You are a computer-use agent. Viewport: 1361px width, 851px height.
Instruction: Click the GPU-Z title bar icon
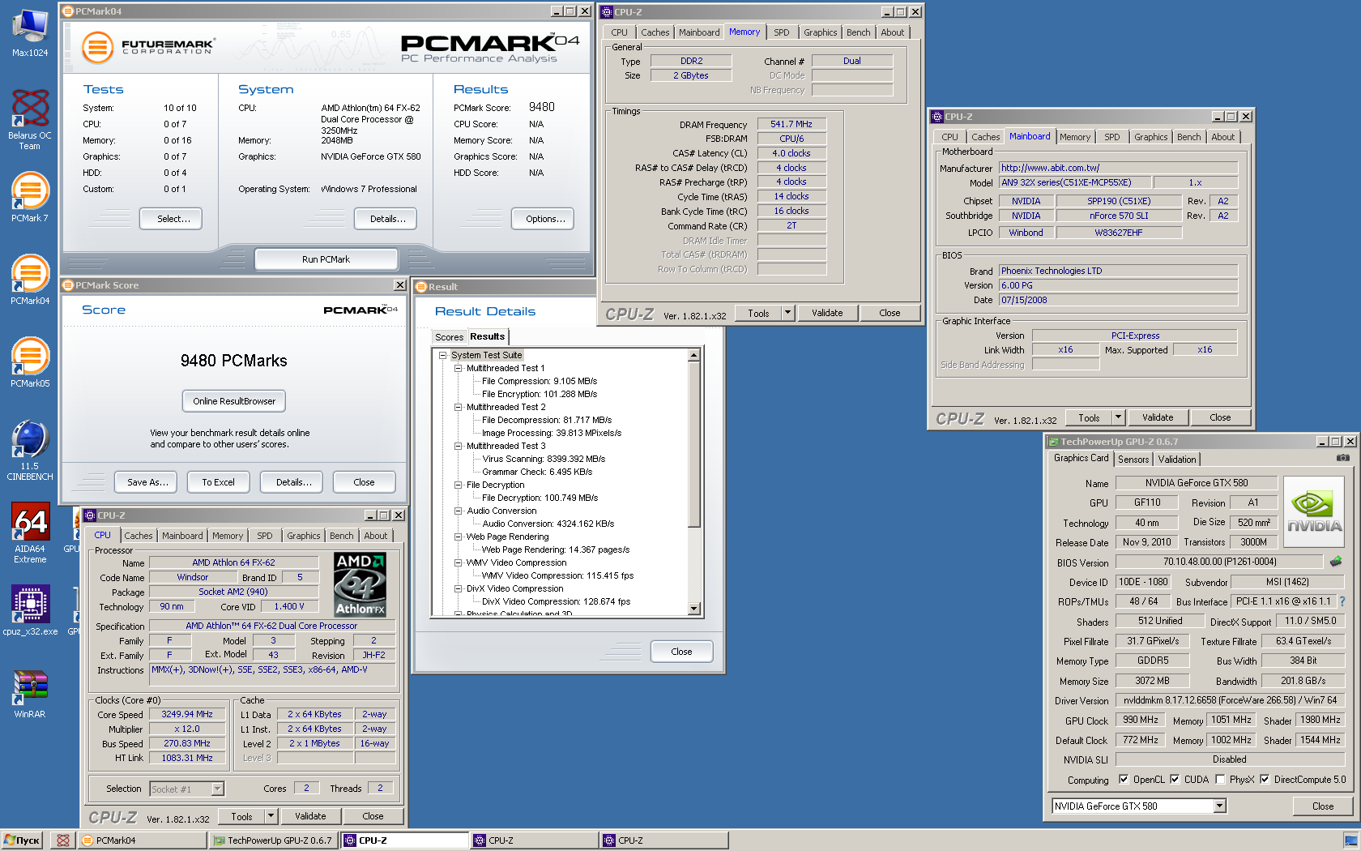1053,442
